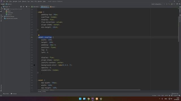Open the Project view dropdown
Screen dimensions: 181x101
click(x=7, y=7)
